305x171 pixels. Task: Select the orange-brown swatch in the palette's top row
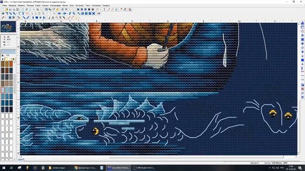tap(11, 64)
